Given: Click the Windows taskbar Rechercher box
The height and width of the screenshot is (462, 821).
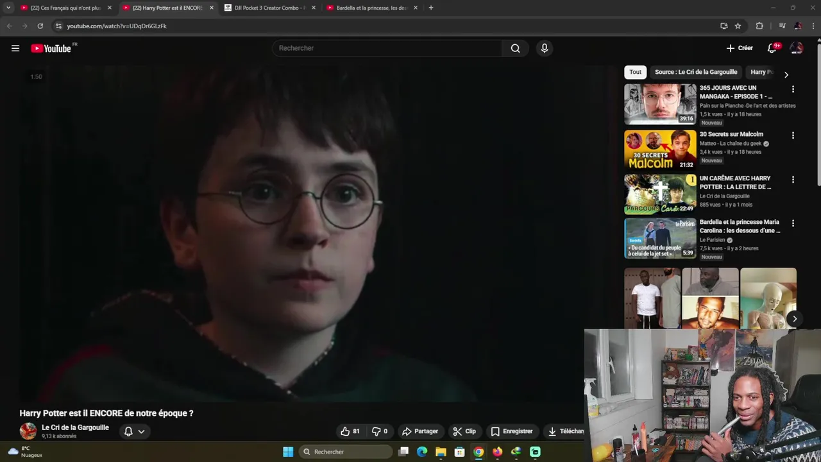Looking at the screenshot, I should pos(346,452).
